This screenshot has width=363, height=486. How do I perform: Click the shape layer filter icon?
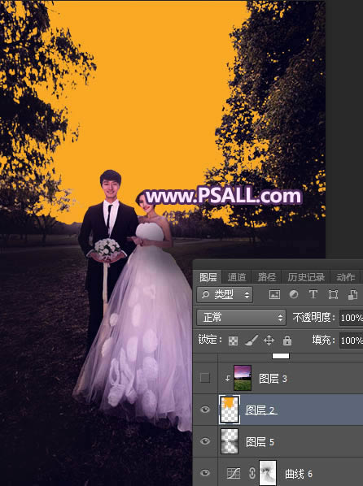coord(333,294)
